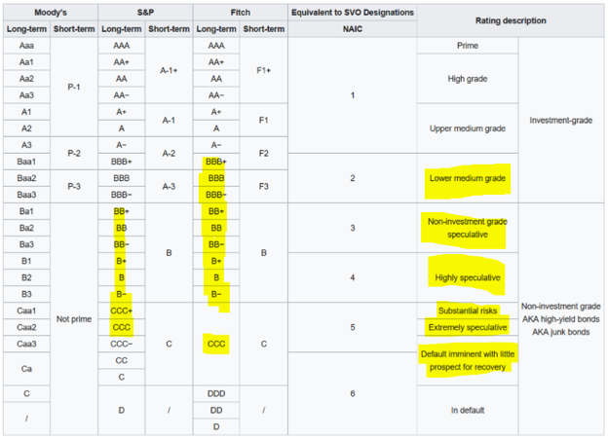608x438 pixels.
Task: Select the Caa2 rating cell
Action: point(26,327)
